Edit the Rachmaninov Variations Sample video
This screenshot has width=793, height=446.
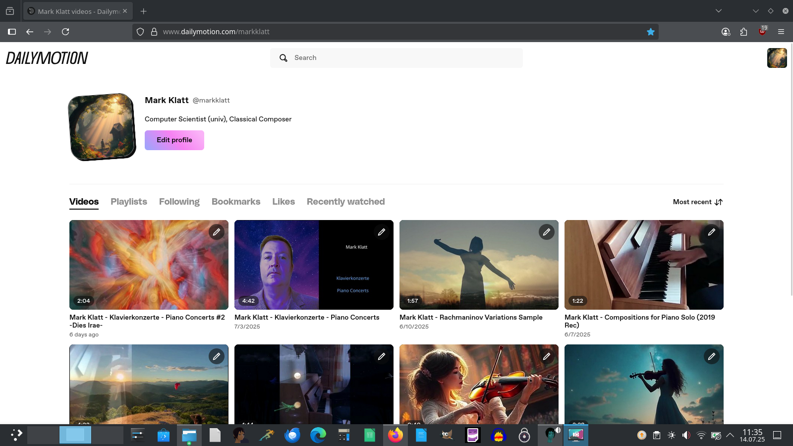point(547,232)
